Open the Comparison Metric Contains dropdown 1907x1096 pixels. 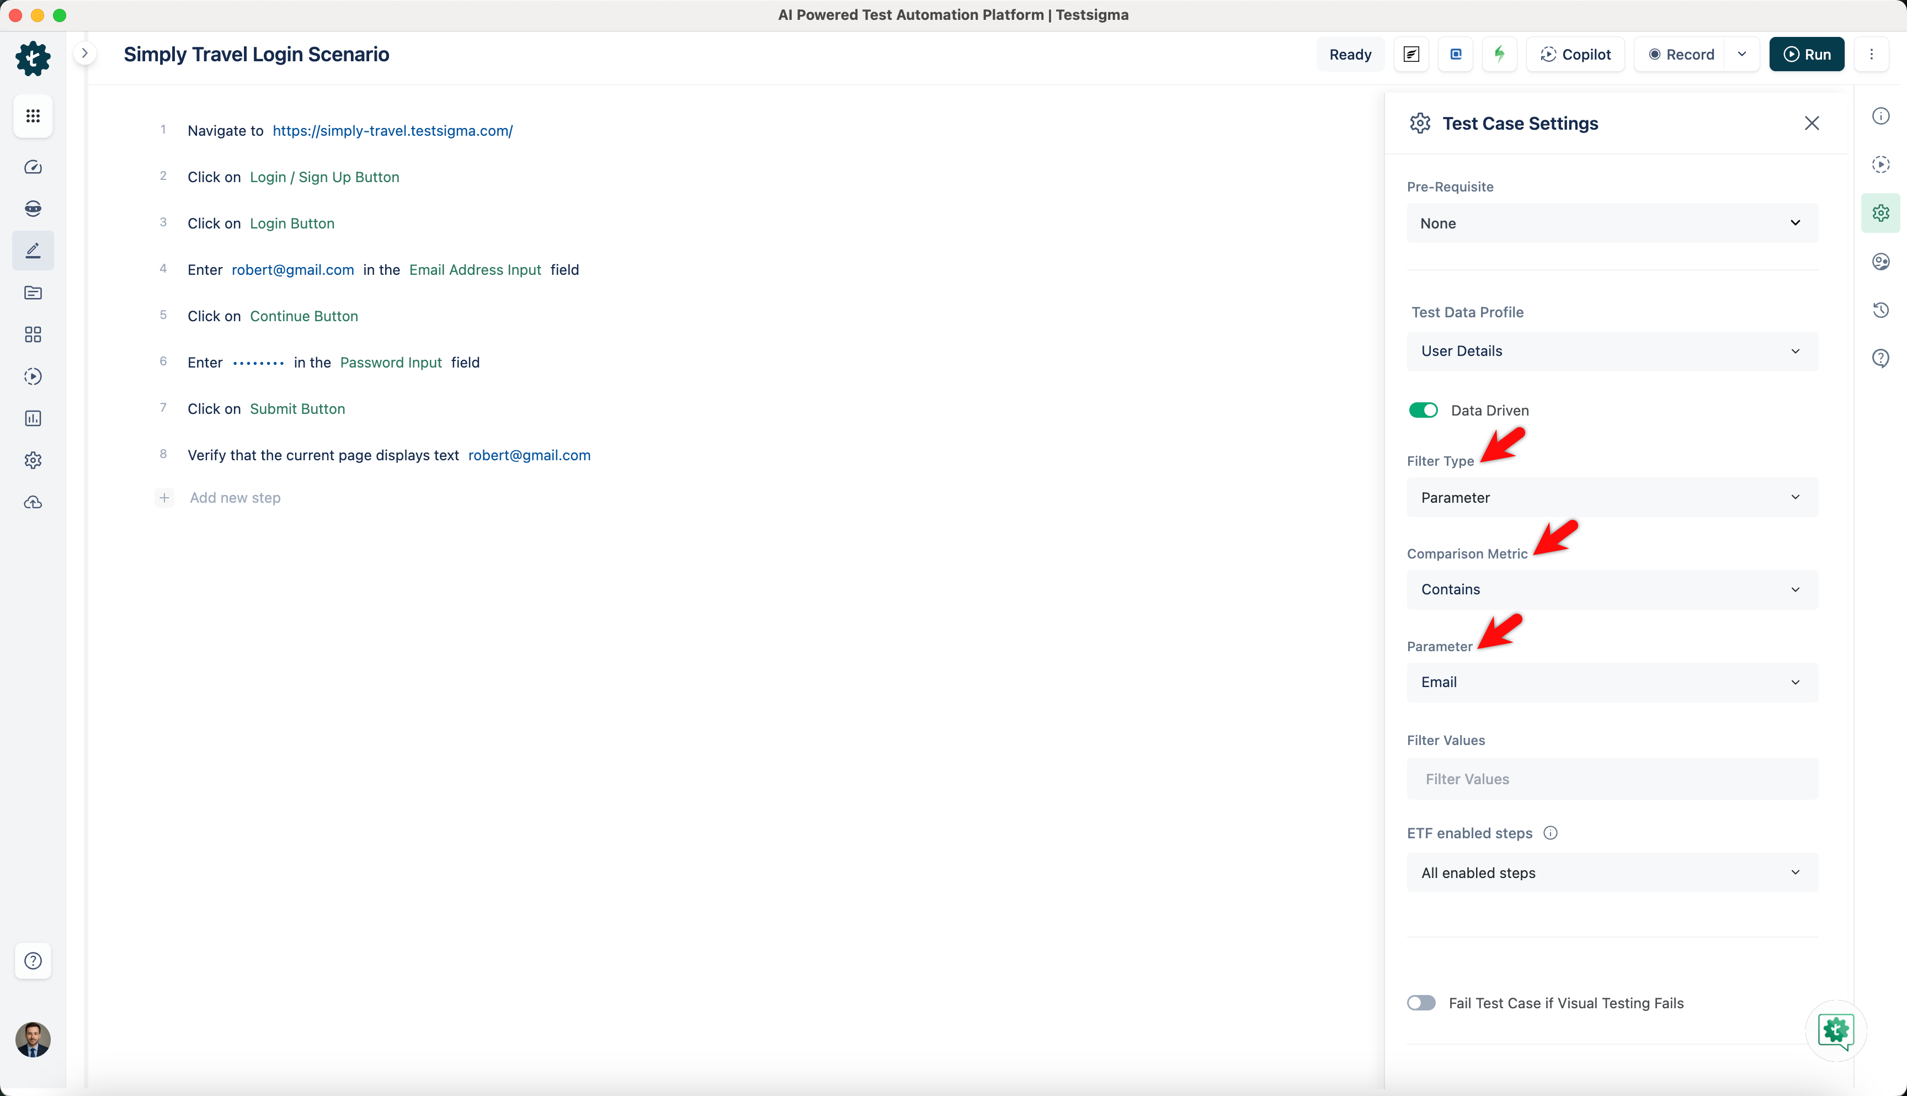pyautogui.click(x=1612, y=589)
